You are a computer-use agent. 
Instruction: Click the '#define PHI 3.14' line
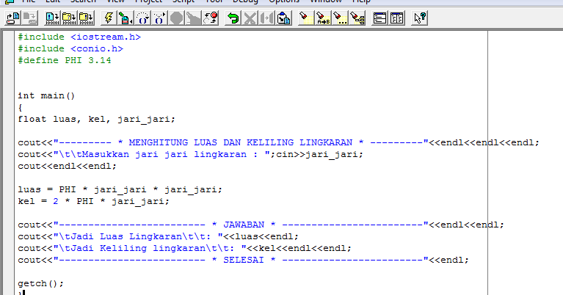tap(65, 60)
